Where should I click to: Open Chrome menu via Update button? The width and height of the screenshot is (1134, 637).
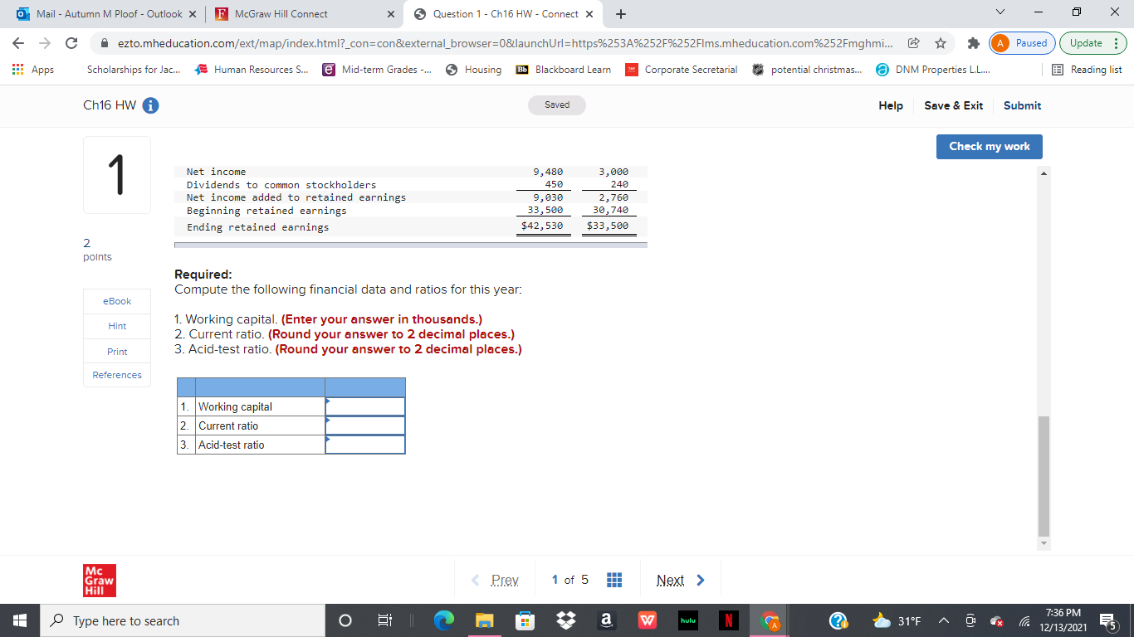(x=1092, y=43)
